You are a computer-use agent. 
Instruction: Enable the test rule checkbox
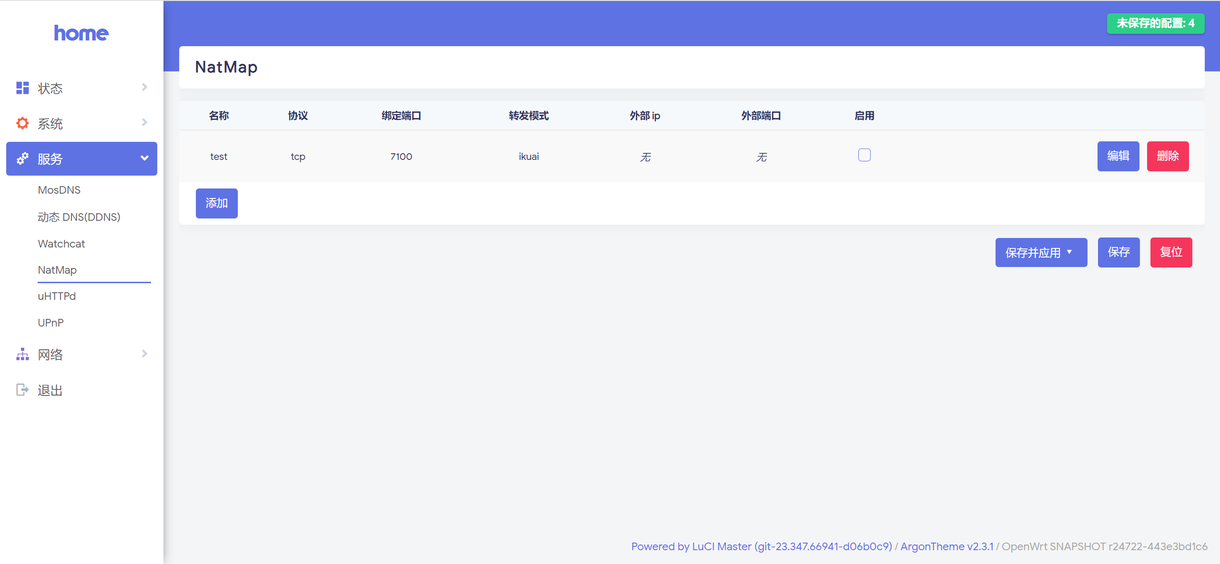click(864, 155)
